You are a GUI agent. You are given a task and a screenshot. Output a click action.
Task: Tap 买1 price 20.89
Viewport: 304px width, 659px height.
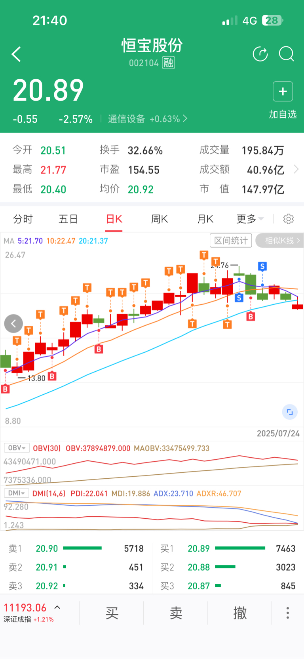(199, 548)
